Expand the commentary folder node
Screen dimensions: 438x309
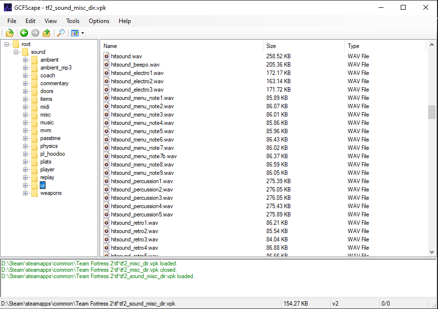(25, 83)
